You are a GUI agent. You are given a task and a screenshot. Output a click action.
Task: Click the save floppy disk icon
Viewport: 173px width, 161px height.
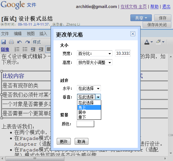tap(4, 42)
